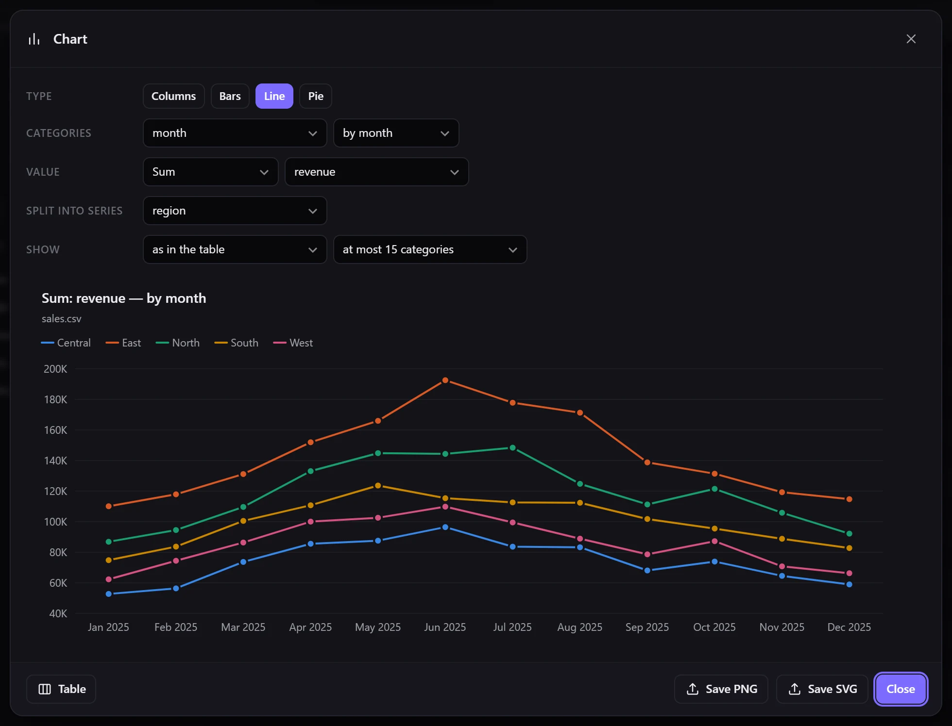Screen dimensions: 952x726
Task: Click the '40K' y-axis label
Action: tap(58, 613)
